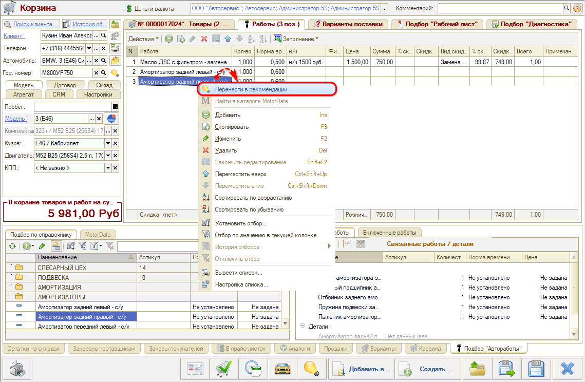Open the folder icon near client history

115,24
